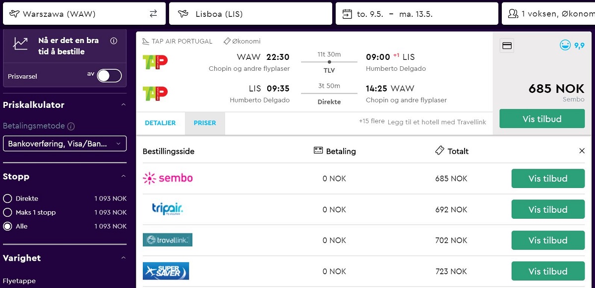The image size is (595, 288).
Task: Open the PRISER tab
Action: [x=205, y=123]
